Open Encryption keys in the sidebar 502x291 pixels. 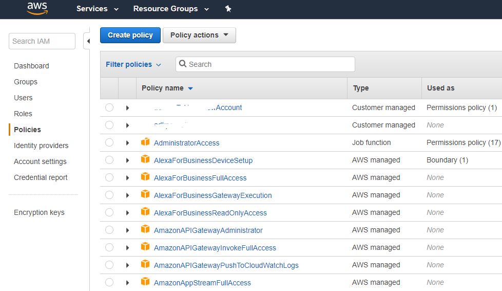coord(39,212)
